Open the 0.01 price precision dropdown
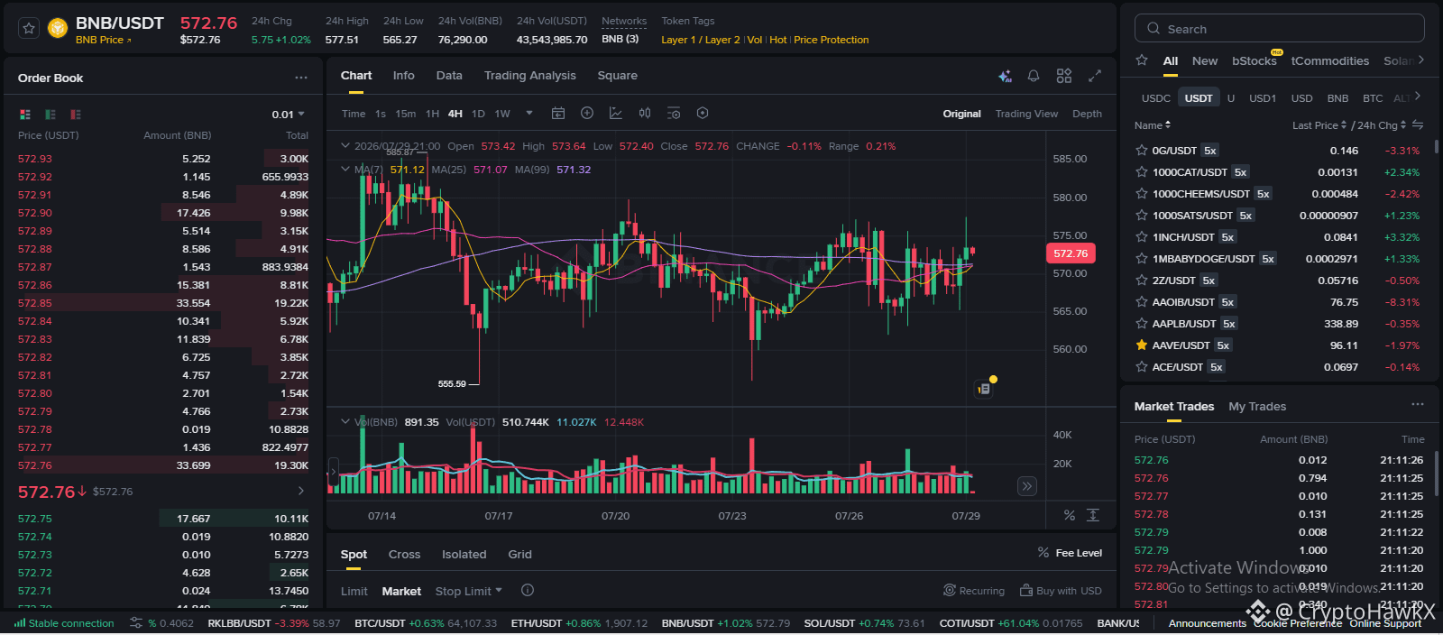The height and width of the screenshot is (635, 1443). (x=289, y=115)
